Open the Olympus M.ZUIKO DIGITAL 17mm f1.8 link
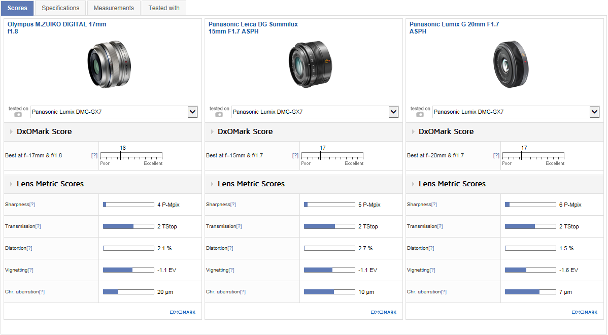 [x=57, y=27]
